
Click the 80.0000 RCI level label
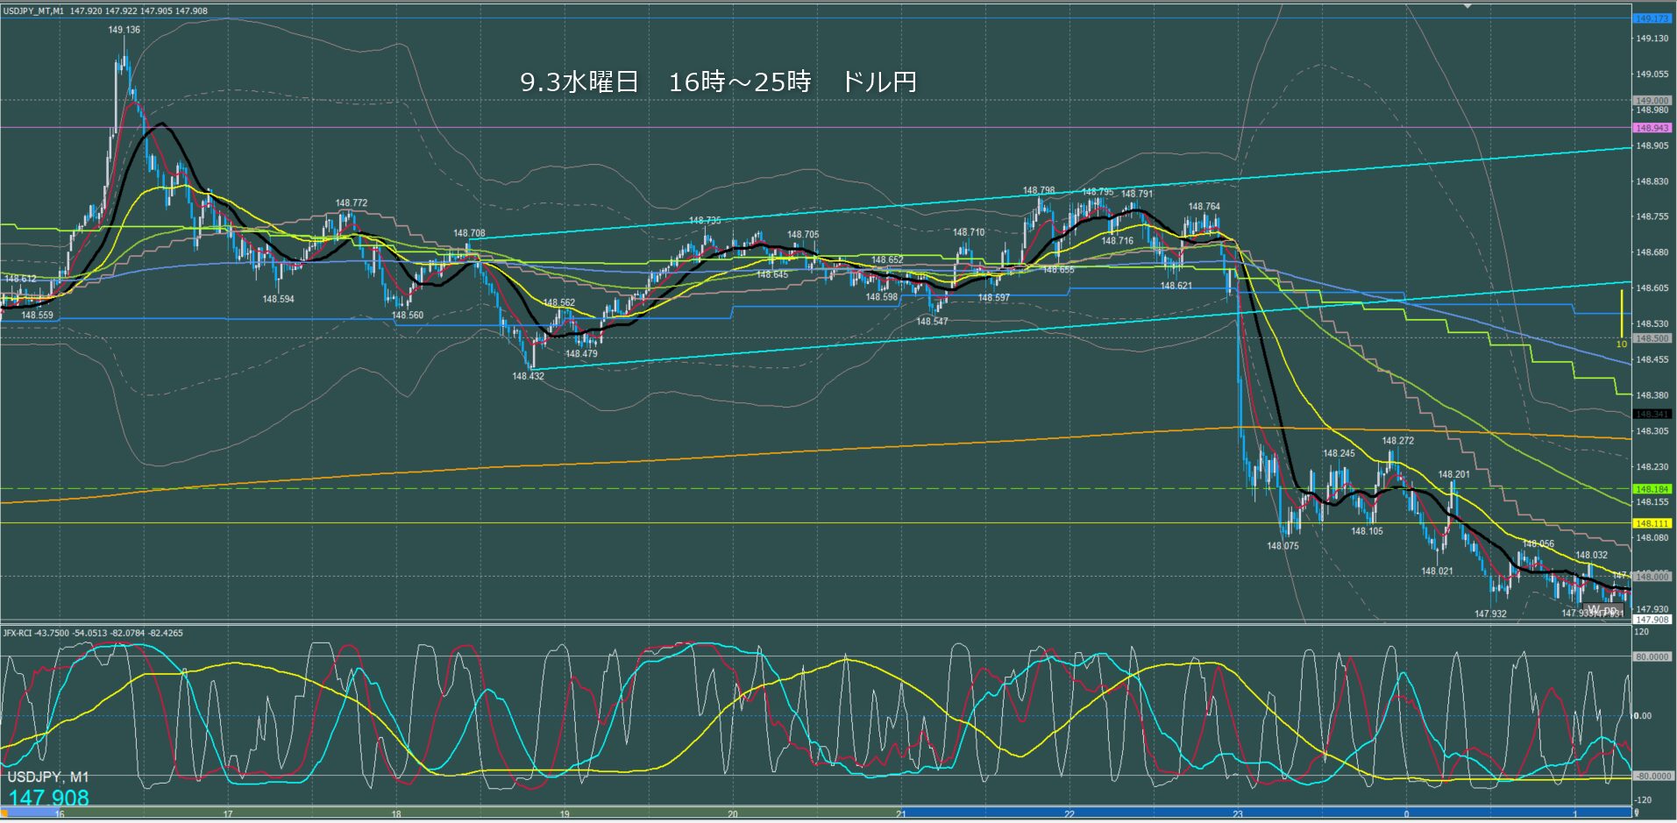[1652, 656]
